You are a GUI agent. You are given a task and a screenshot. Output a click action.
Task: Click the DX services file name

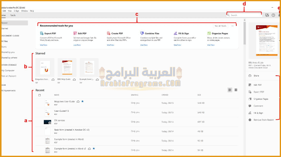coord(60,120)
